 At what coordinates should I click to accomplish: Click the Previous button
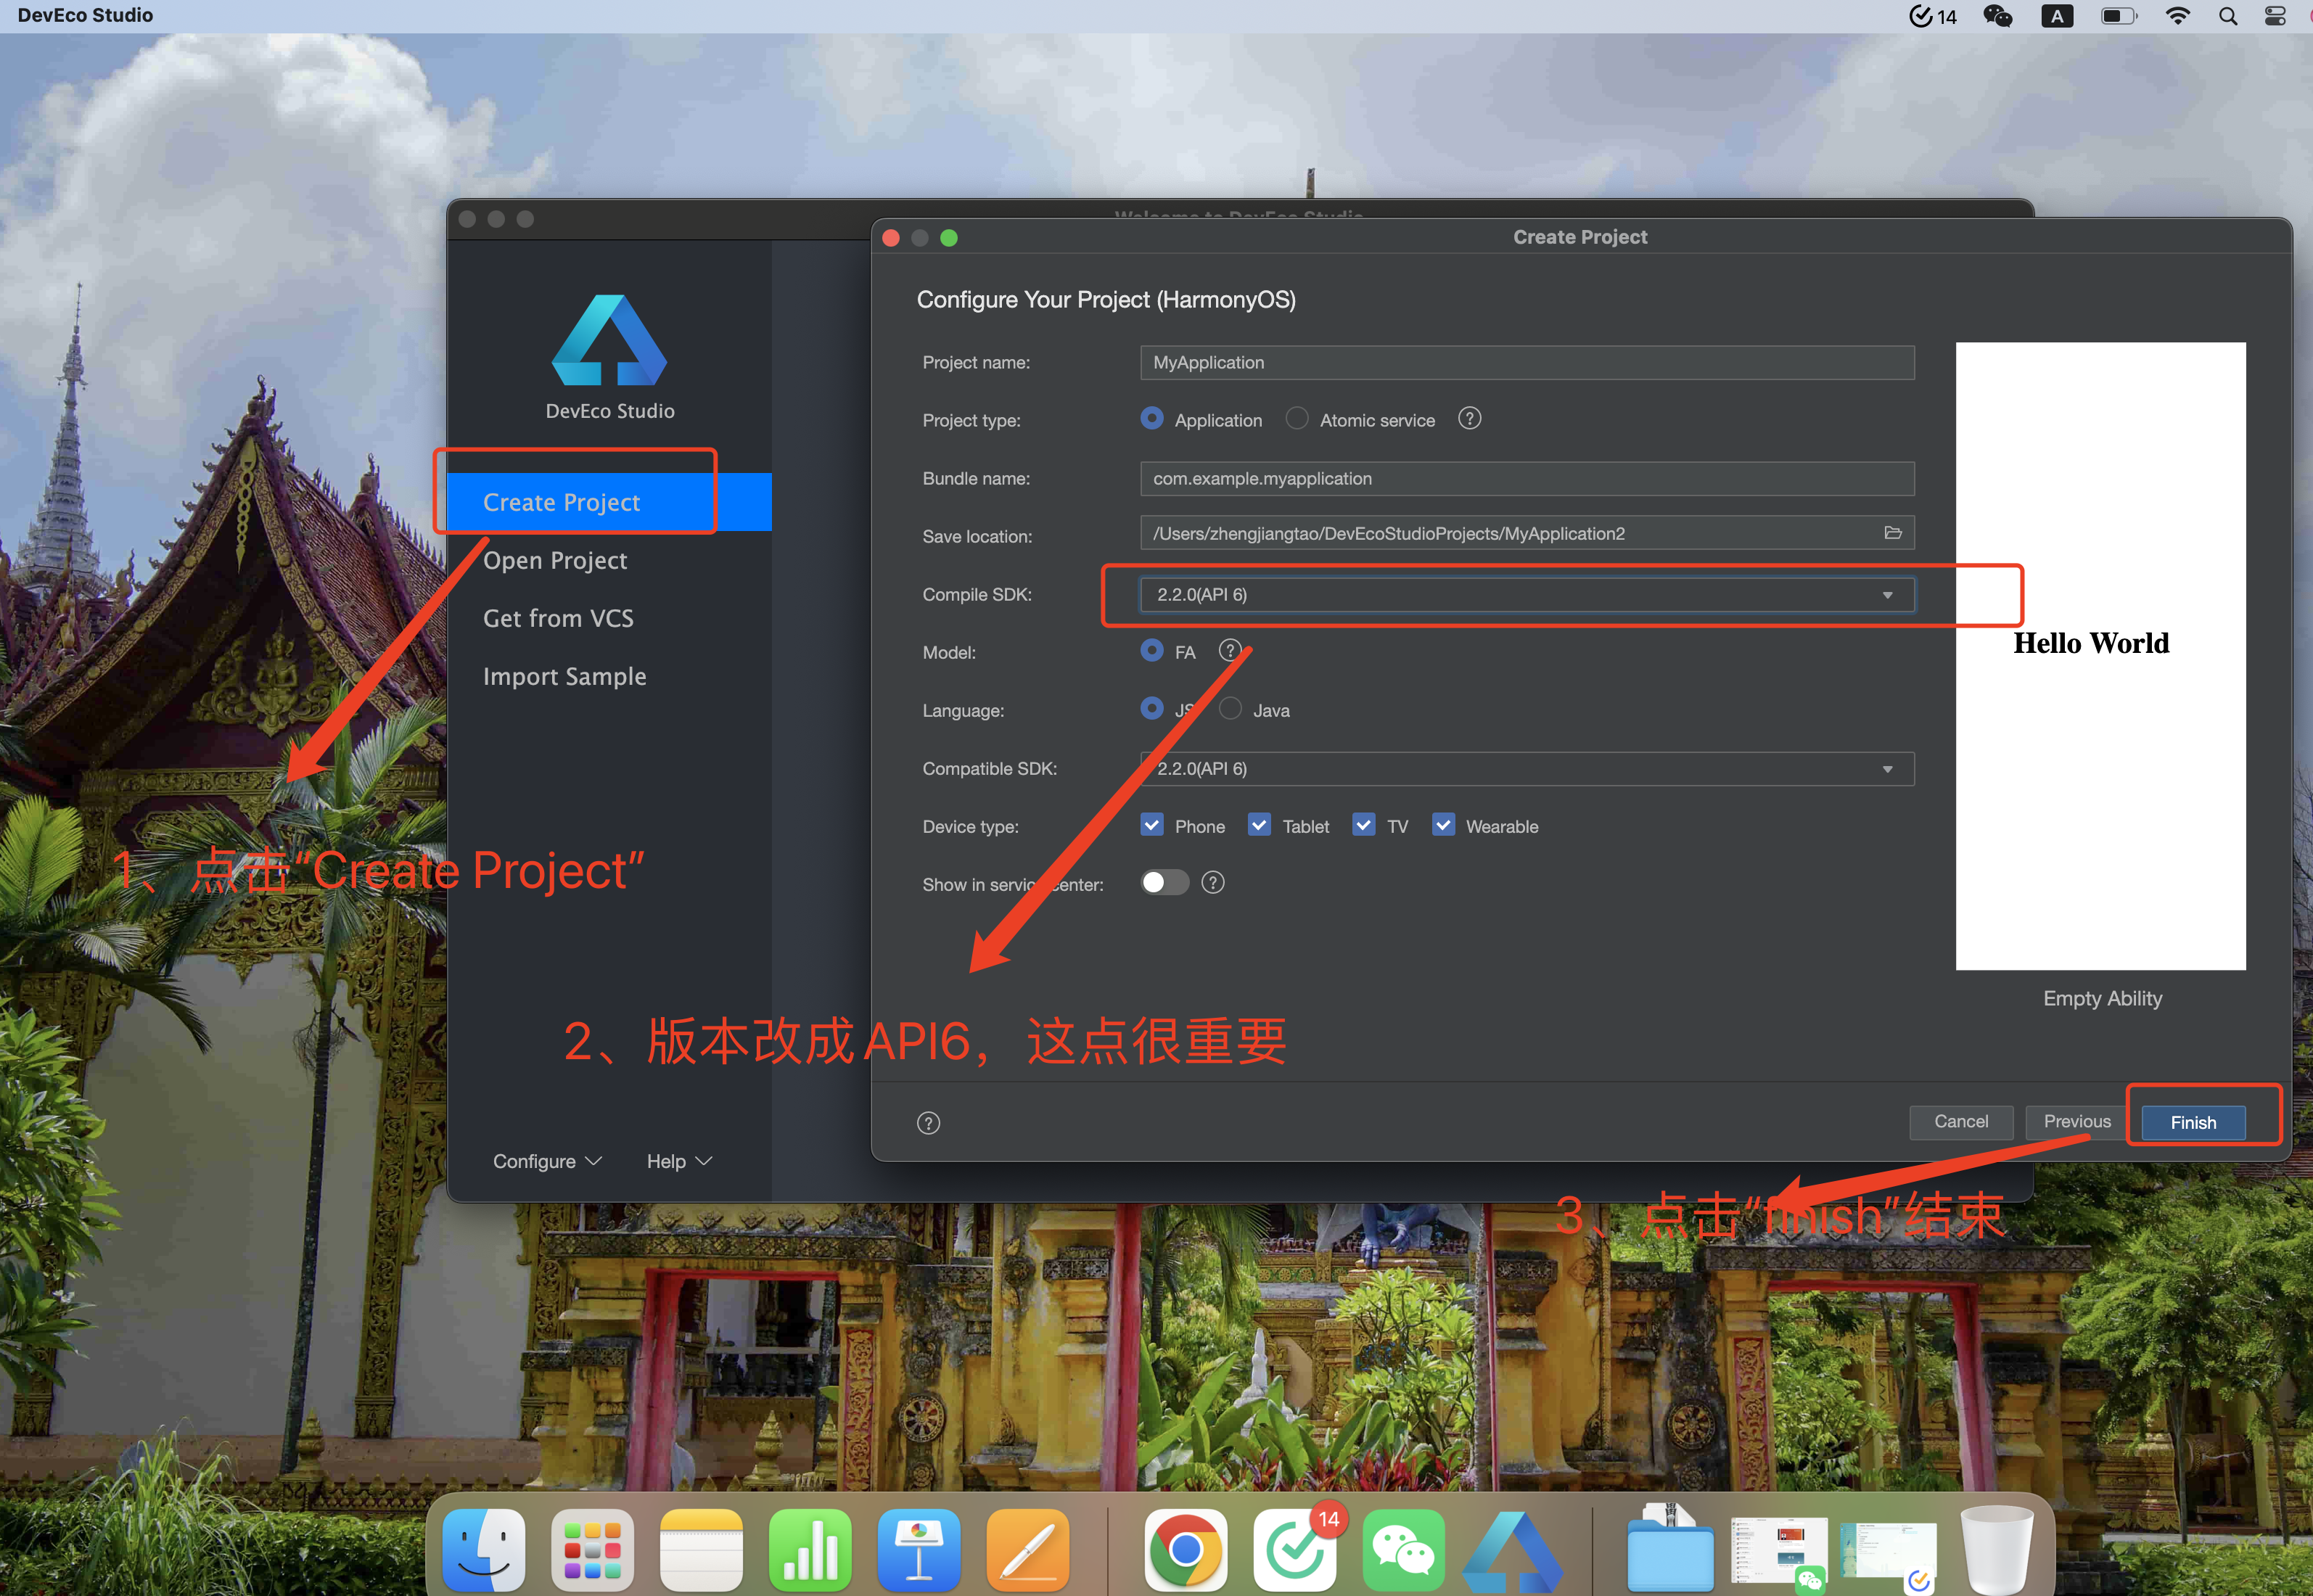[2077, 1122]
